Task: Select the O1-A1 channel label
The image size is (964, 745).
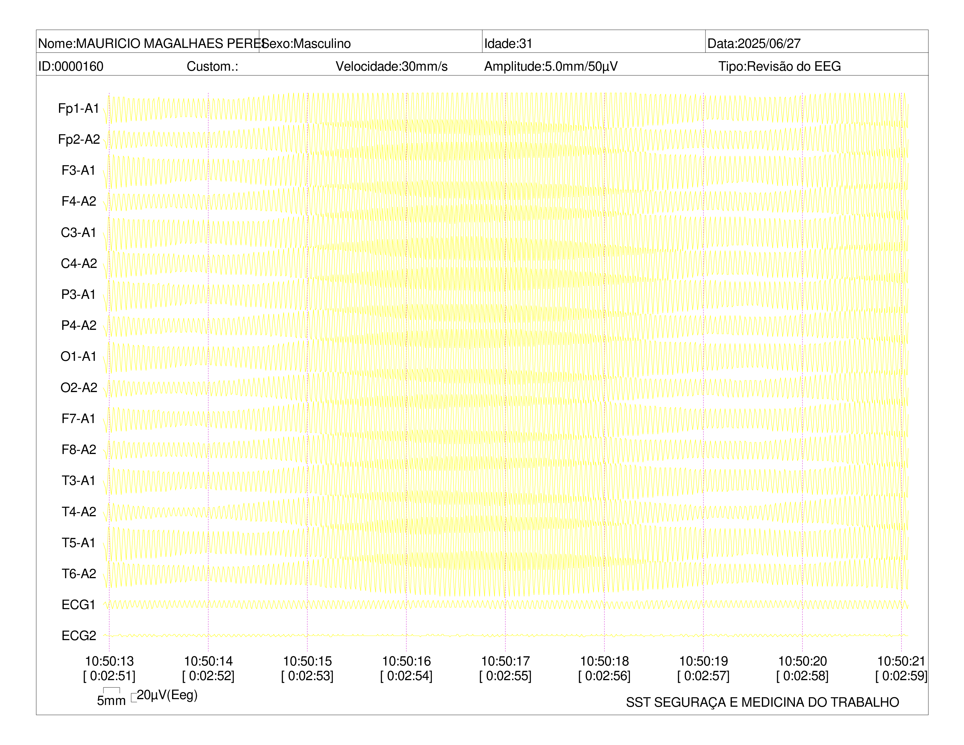Action: 79,356
